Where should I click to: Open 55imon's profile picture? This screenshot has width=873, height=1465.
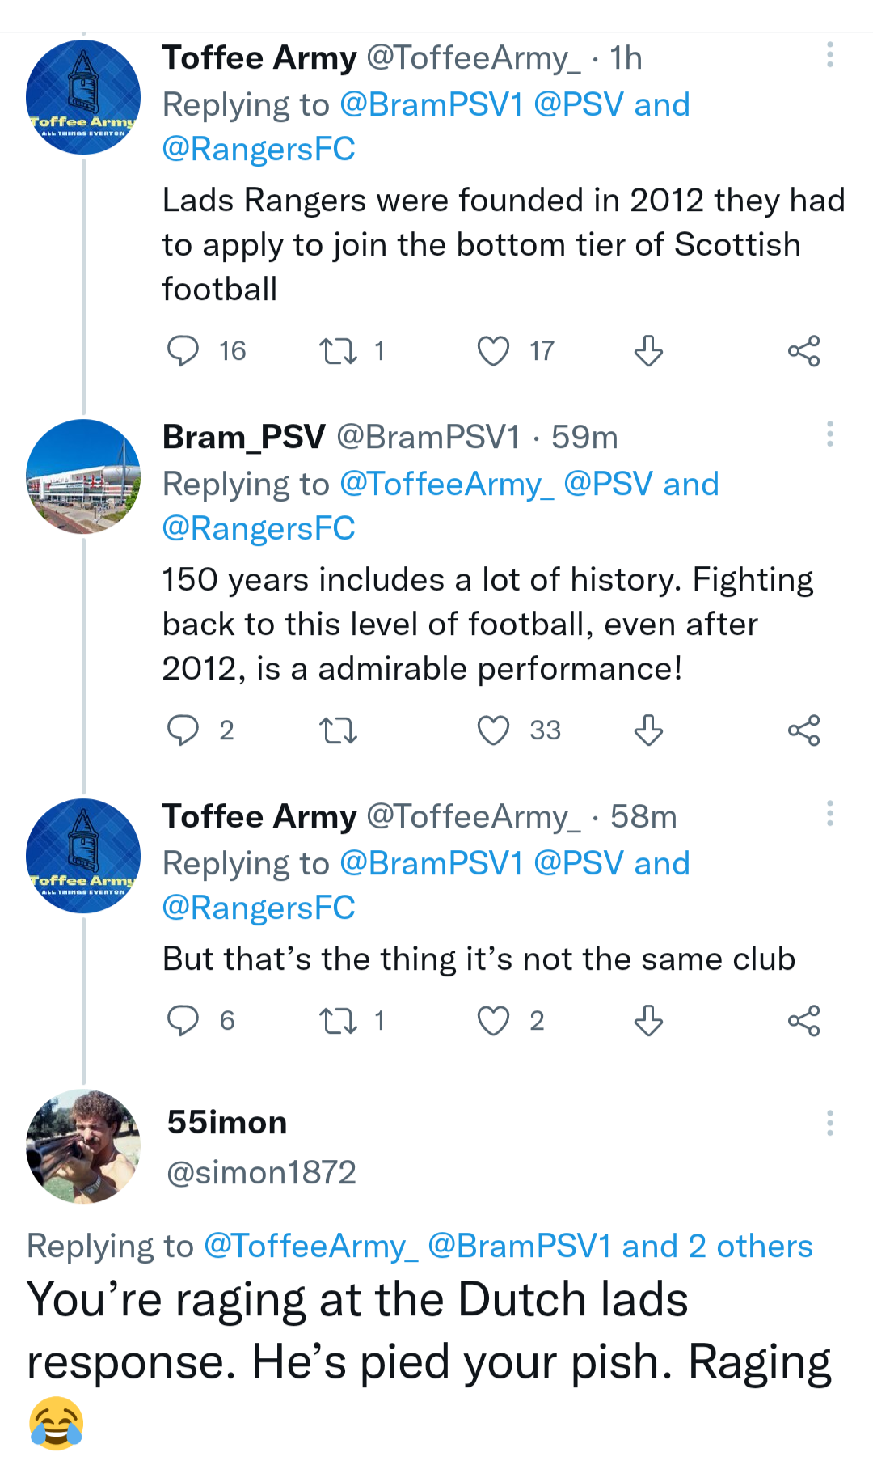tap(83, 1146)
